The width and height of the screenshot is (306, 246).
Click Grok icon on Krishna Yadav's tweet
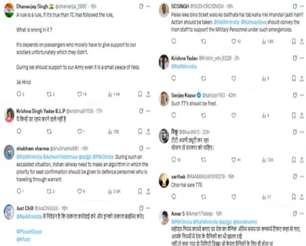pyautogui.click(x=296, y=58)
